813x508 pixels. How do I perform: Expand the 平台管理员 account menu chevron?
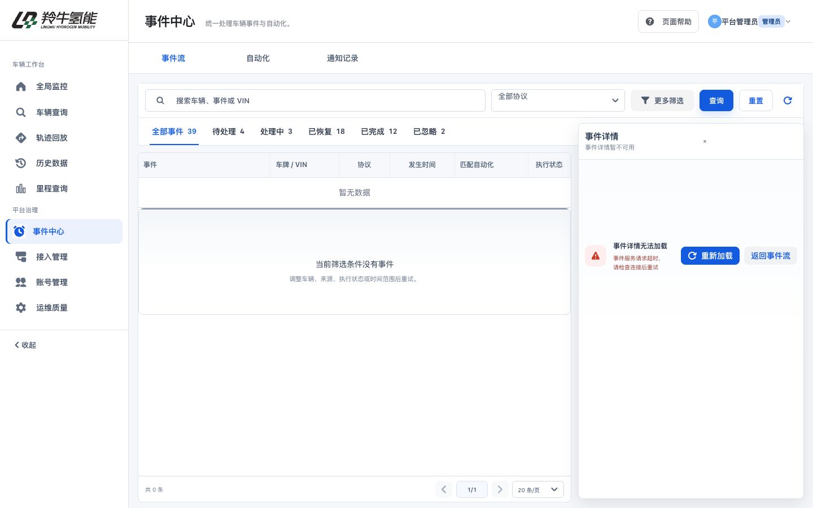pos(788,21)
